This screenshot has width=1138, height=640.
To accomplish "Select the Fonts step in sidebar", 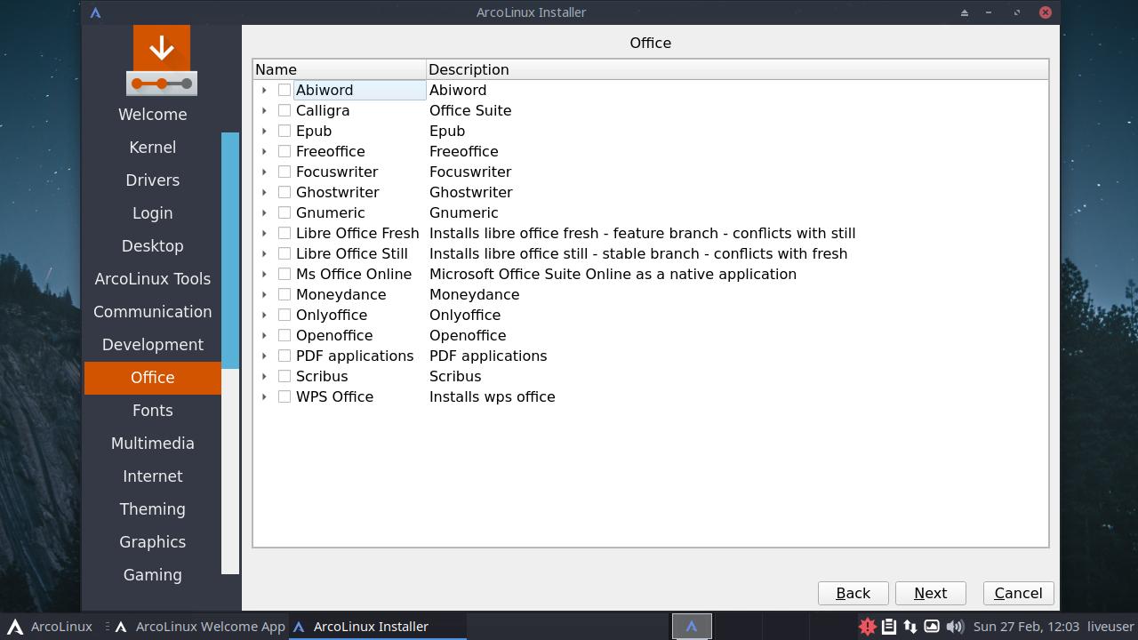I will click(x=153, y=411).
